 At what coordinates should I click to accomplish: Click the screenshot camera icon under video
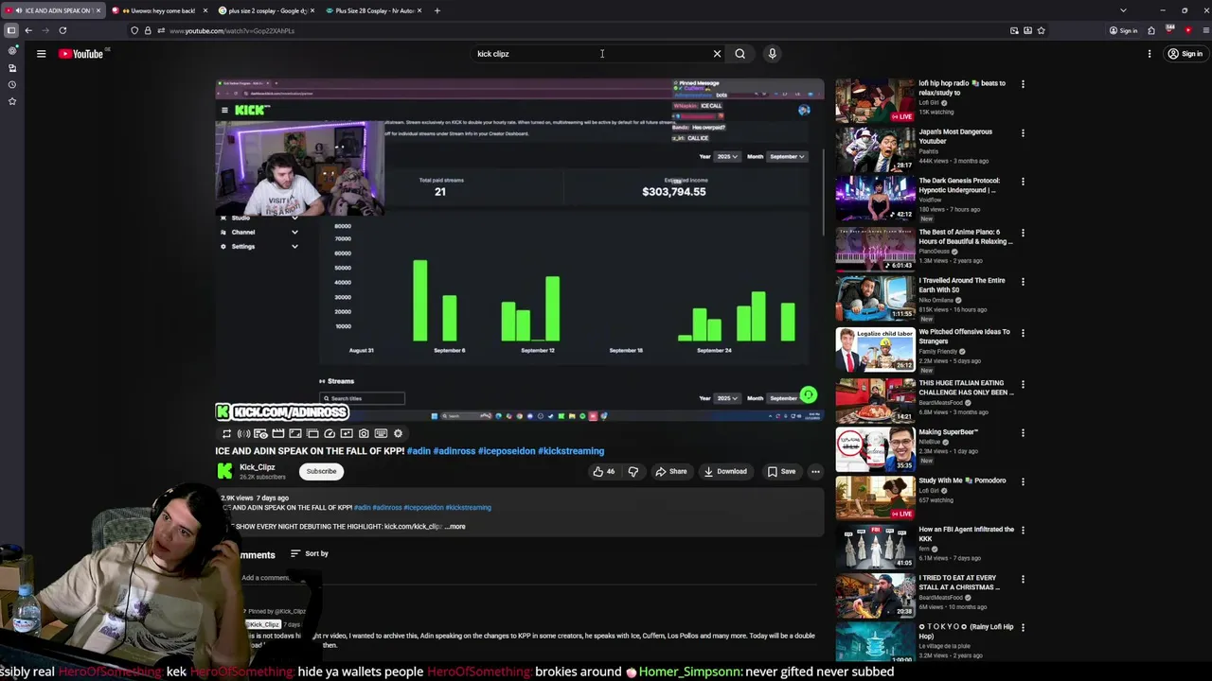(364, 433)
